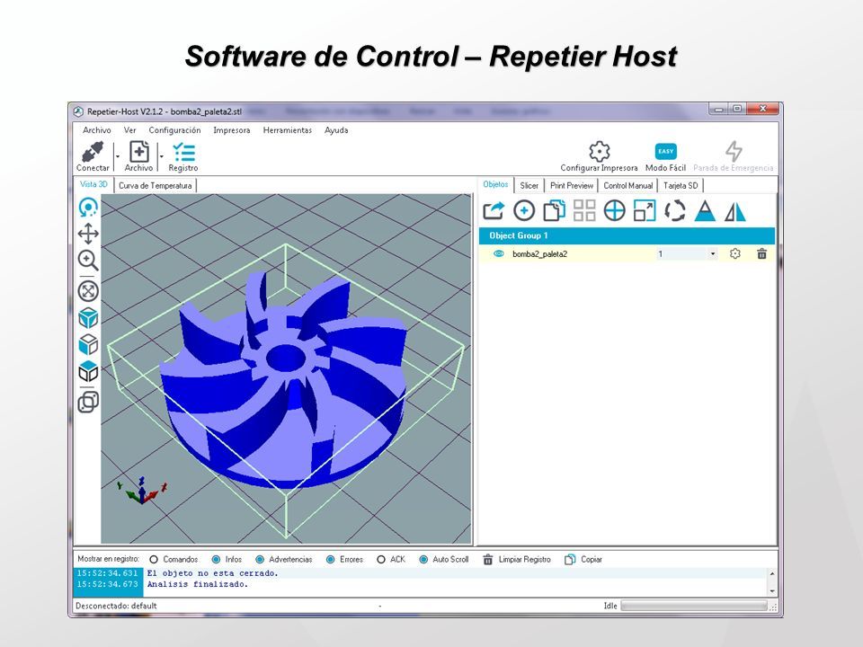The image size is (863, 647).
Task: Select the move view arrows tool
Action: [x=88, y=234]
